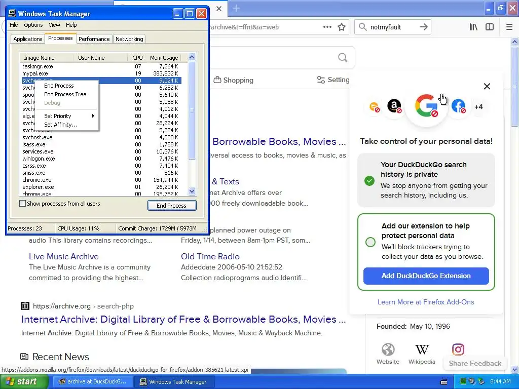Screen dimensions: 519x389
Task: Sort processes by Mem Usage column
Action: click(164, 58)
